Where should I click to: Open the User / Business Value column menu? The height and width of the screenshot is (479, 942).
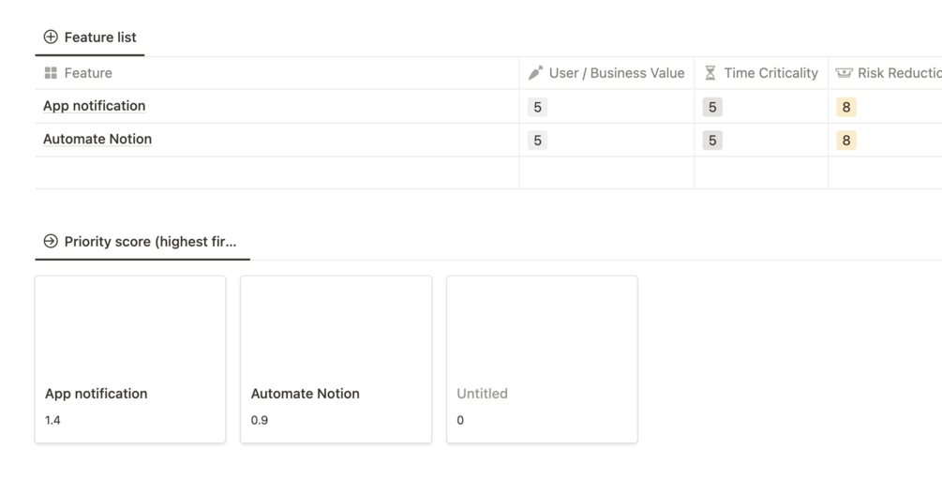(606, 73)
